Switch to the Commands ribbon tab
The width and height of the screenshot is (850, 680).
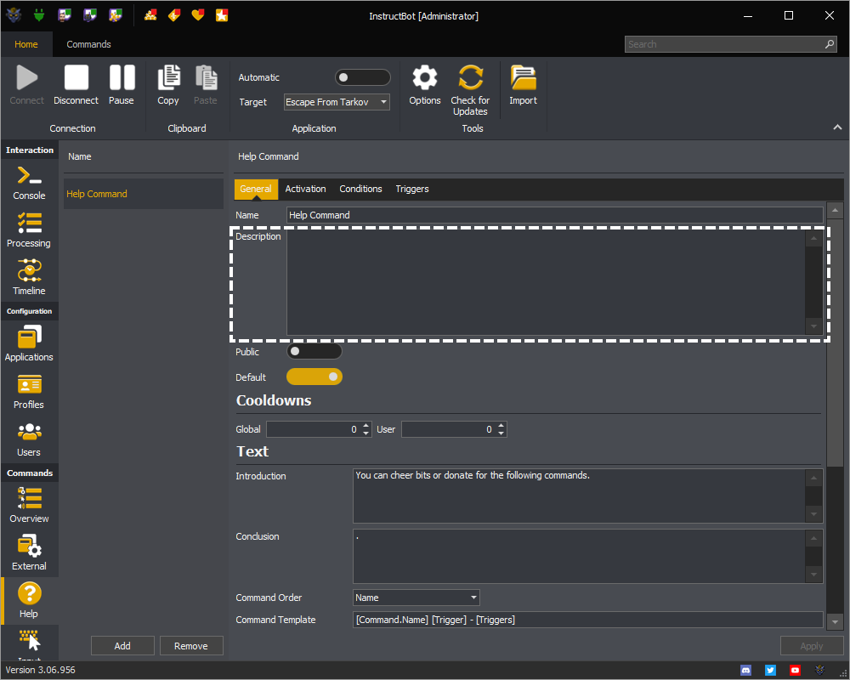[89, 44]
